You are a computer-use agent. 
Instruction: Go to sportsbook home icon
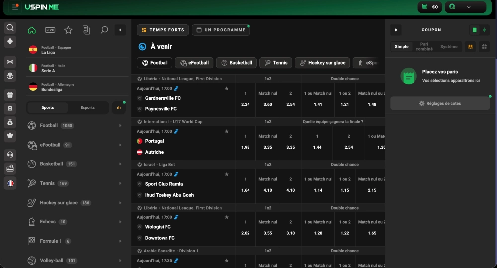pos(32,30)
